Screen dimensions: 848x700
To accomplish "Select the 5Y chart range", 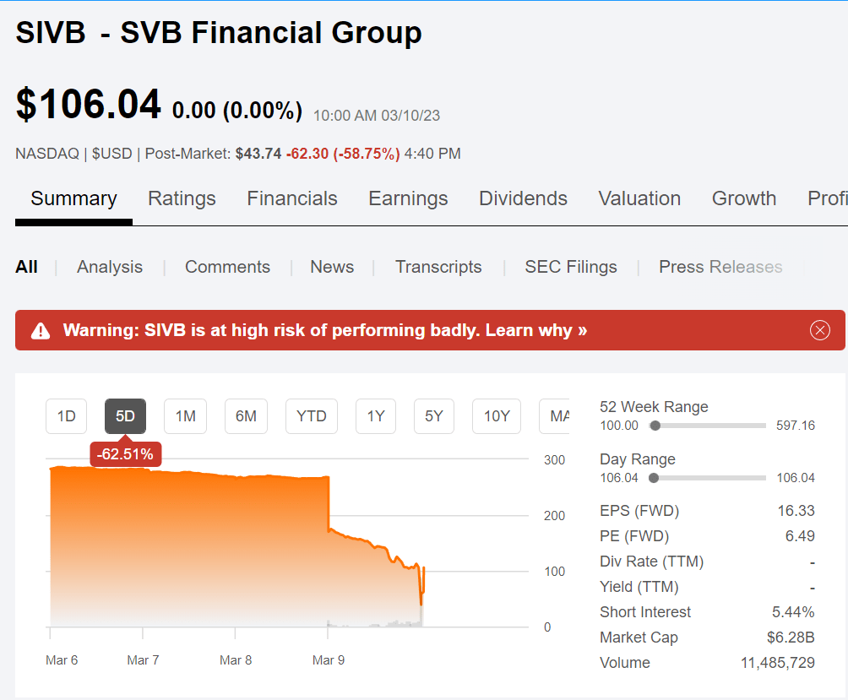I will (x=434, y=416).
